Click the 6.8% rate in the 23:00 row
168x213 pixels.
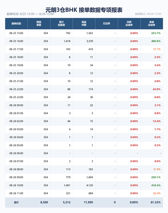click(x=157, y=97)
